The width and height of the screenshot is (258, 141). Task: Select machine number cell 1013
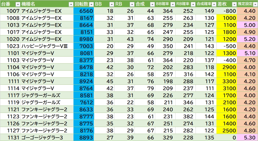pyautogui.click(x=10, y=25)
